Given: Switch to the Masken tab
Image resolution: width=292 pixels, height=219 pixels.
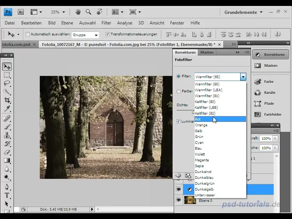Looking at the screenshot, I should pyautogui.click(x=207, y=53).
